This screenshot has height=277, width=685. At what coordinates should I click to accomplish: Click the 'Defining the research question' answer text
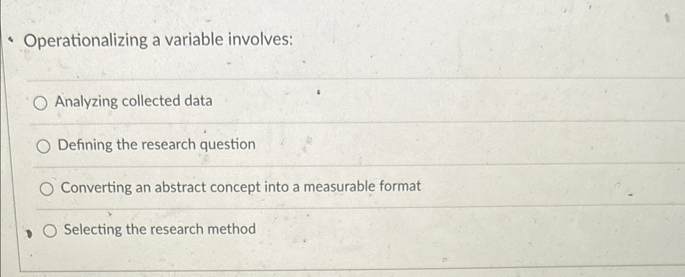tap(157, 145)
